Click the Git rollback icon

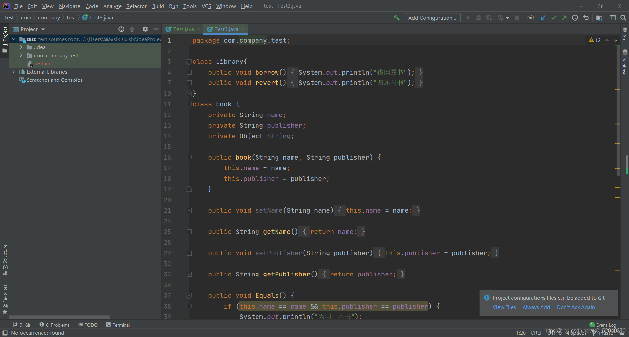[x=586, y=18]
